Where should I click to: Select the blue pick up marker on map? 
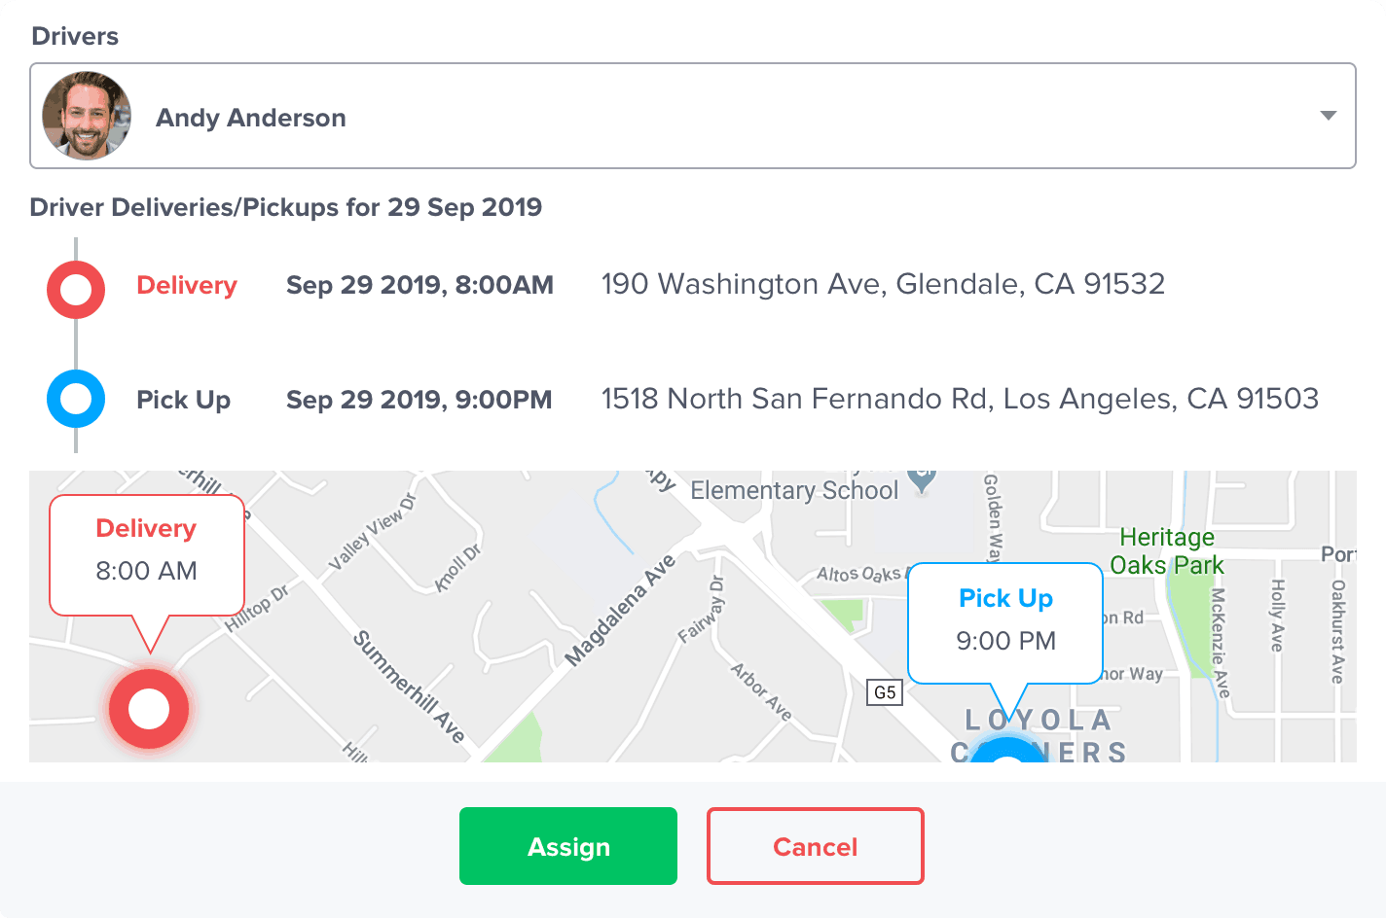tap(1007, 751)
